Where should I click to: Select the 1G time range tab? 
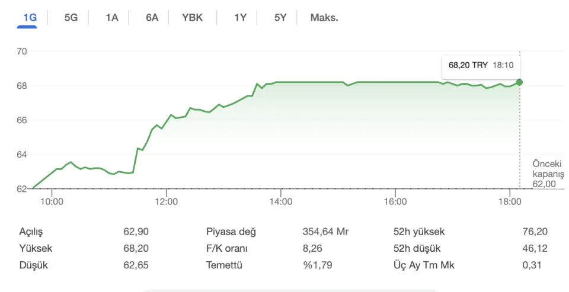point(30,17)
